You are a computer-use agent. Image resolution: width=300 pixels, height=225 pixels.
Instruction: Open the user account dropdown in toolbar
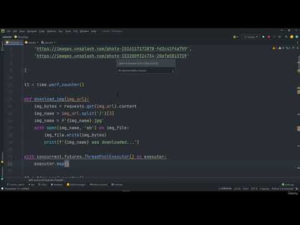point(236,37)
